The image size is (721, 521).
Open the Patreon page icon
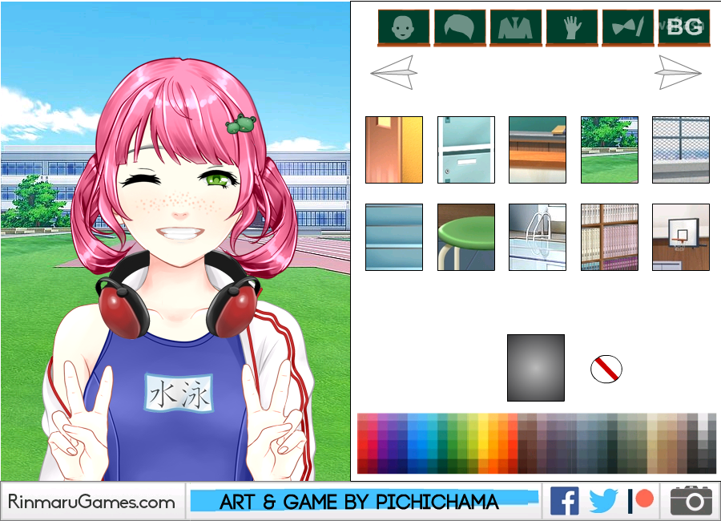[641, 501]
